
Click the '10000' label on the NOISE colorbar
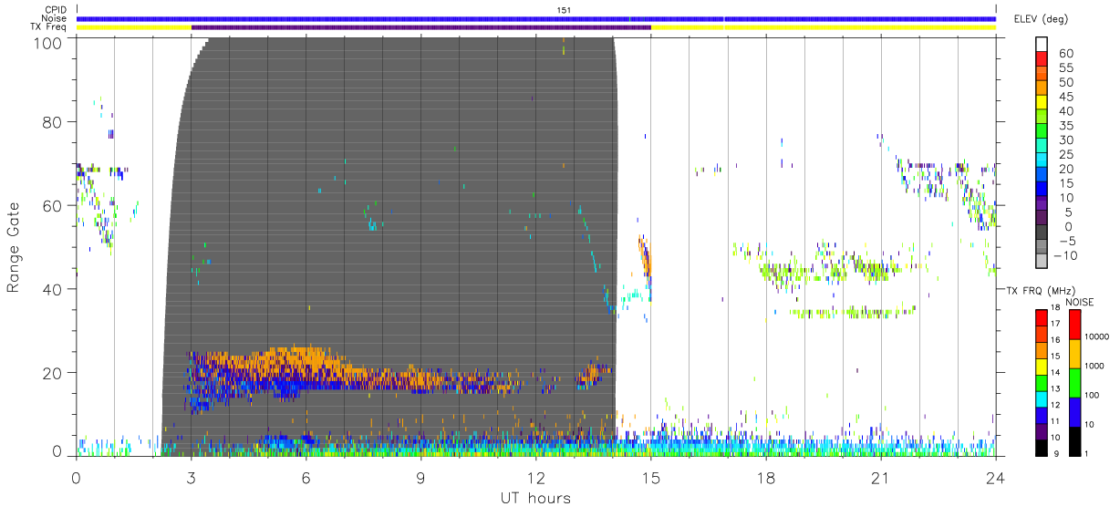tap(1096, 337)
